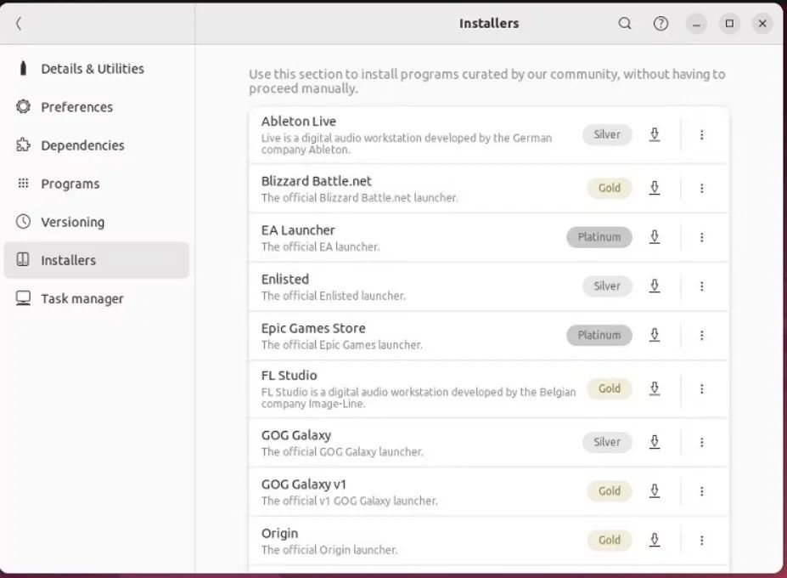
Task: Select Dependencies in the sidebar
Action: point(82,145)
